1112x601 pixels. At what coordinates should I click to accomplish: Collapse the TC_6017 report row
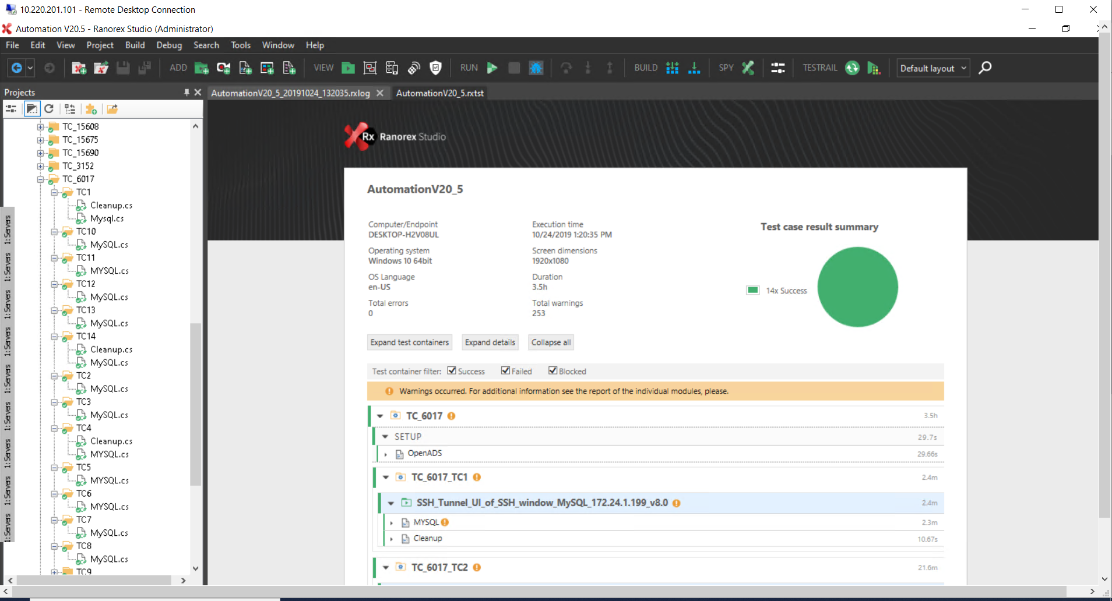coord(380,416)
